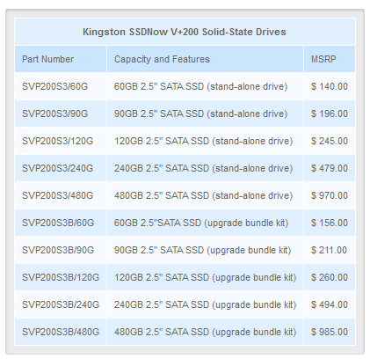The image size is (370, 359).
Task: Click the $ 970.00 price cell
Action: [330, 195]
